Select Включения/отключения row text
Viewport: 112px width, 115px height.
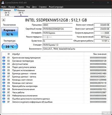pos(23,89)
